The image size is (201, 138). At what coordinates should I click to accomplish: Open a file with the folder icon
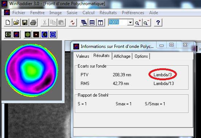(x=16, y=23)
